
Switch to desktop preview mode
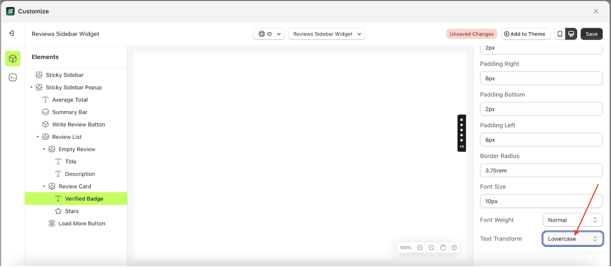(x=571, y=34)
